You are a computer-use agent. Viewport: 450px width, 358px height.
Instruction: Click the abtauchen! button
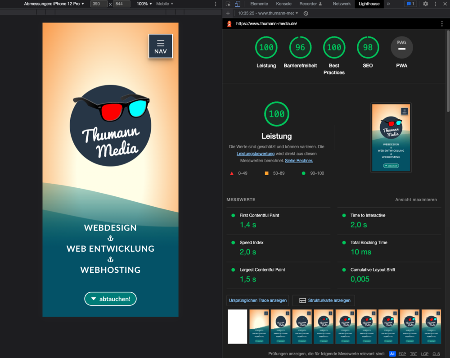point(110,299)
